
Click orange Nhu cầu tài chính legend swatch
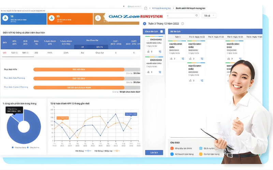point(172,148)
